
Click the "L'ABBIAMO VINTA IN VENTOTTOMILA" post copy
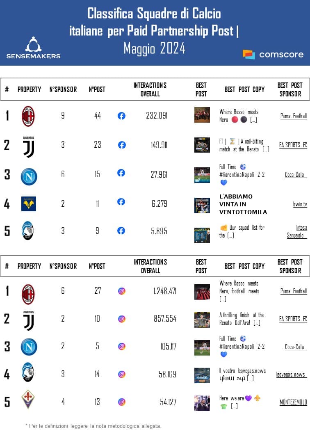(x=243, y=204)
